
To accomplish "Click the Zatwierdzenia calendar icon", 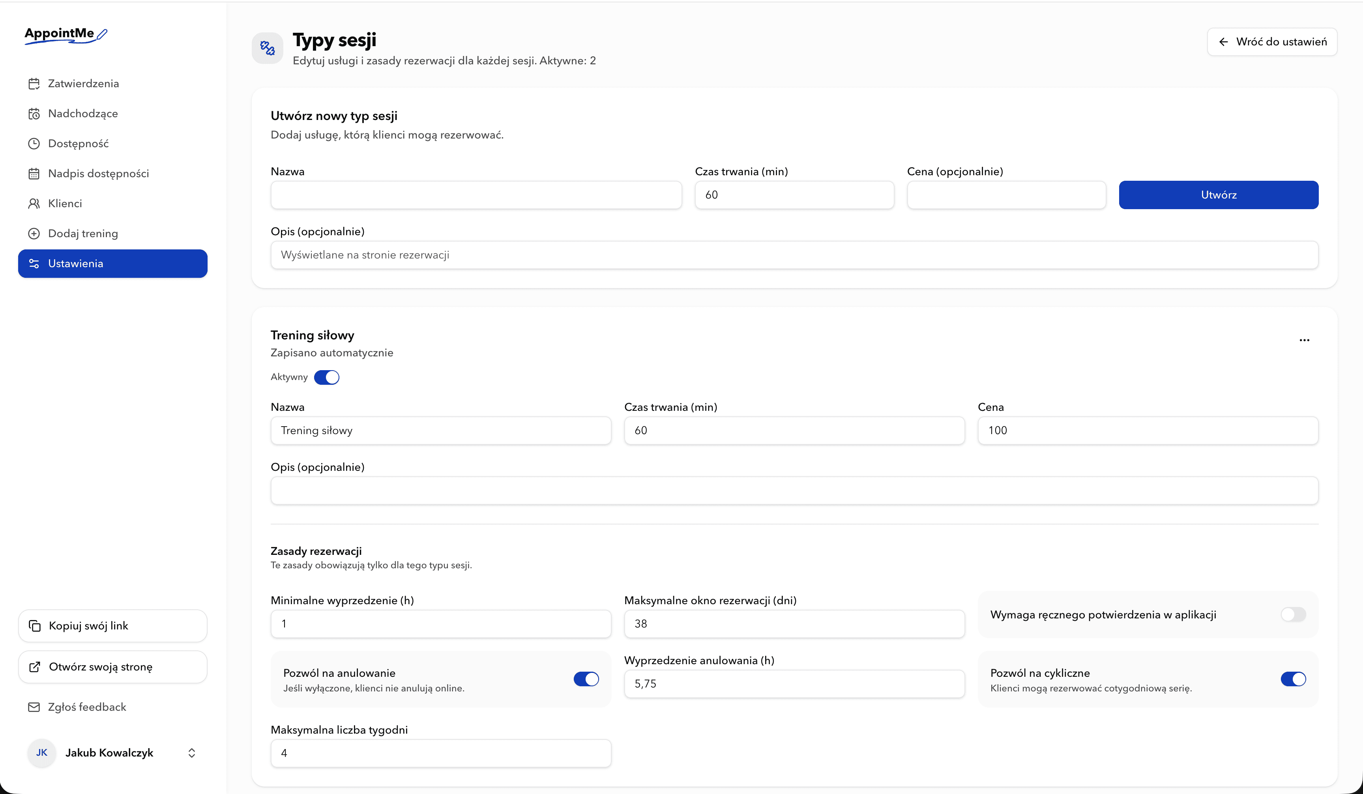I will click(34, 83).
